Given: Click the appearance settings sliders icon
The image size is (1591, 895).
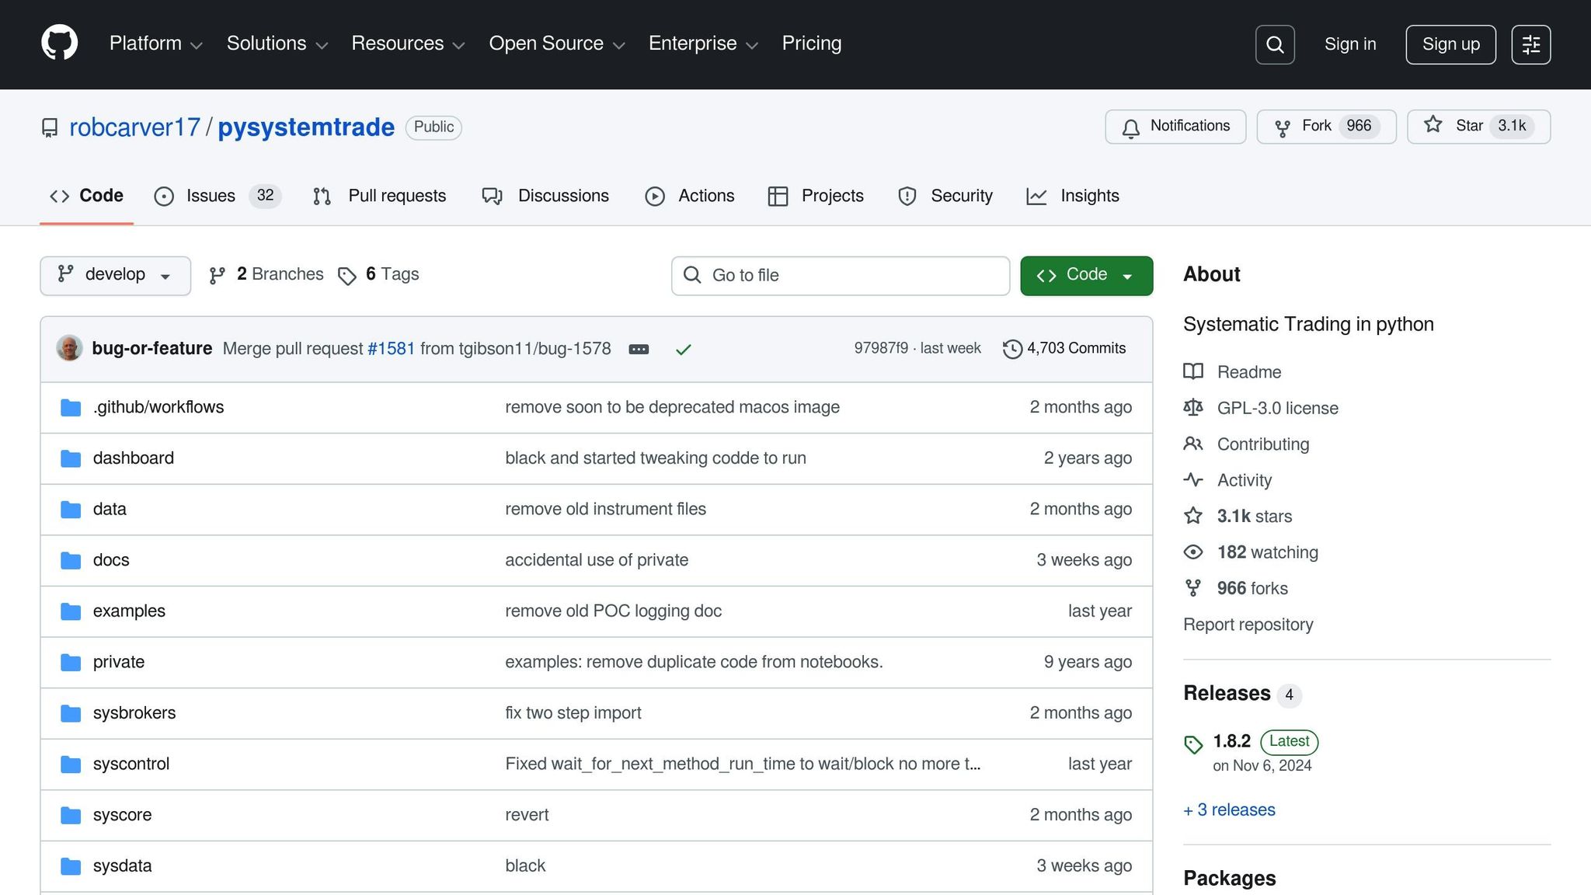Looking at the screenshot, I should (x=1530, y=45).
